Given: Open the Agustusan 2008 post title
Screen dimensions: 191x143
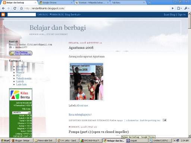Looking at the screenshot, I should pos(81,48).
